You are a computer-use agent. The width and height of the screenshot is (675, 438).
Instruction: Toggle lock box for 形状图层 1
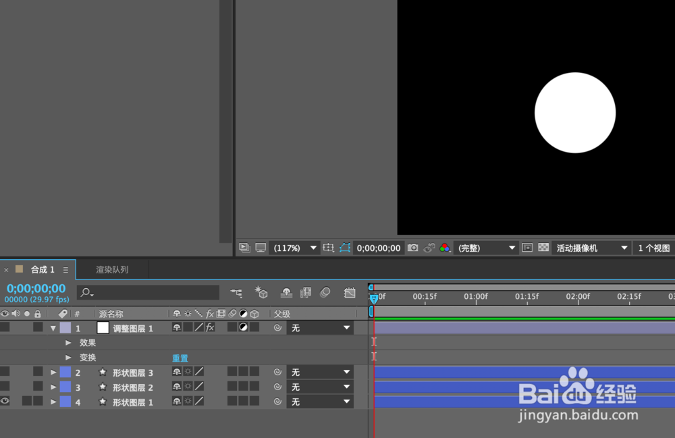(38, 401)
